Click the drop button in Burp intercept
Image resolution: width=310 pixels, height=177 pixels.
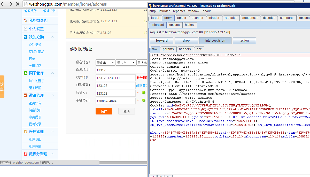coord(186,41)
